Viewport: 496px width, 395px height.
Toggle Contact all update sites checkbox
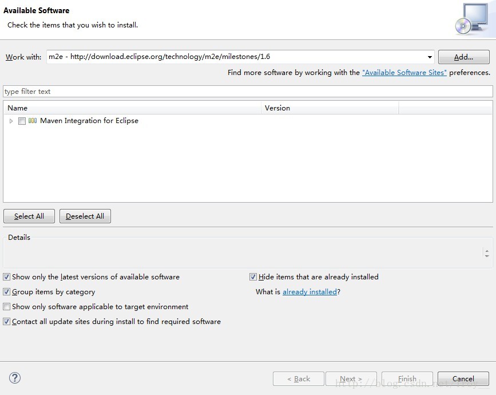point(7,322)
